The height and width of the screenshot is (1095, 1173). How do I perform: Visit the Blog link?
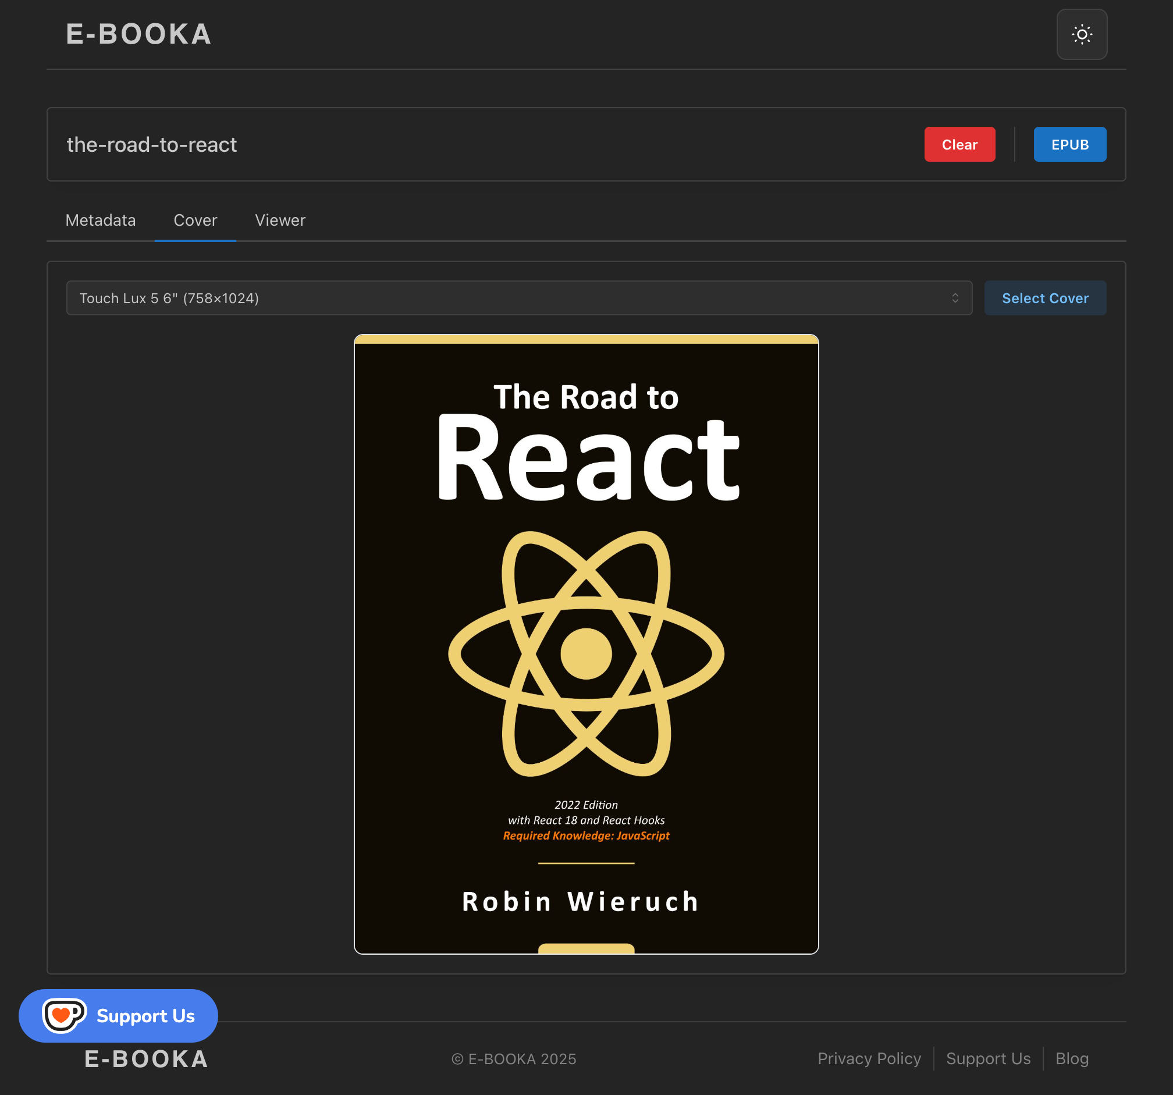point(1072,1058)
